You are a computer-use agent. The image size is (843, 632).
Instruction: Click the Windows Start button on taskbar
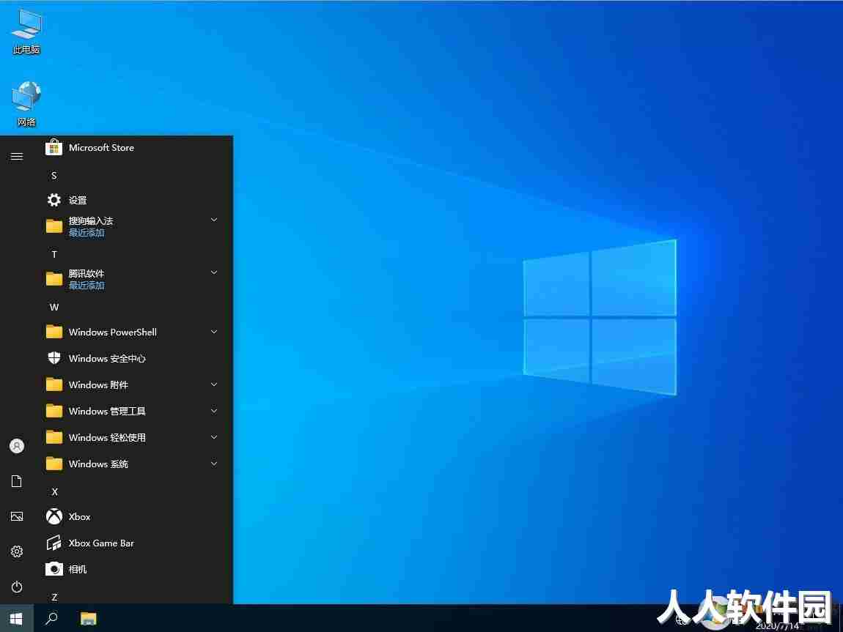[16, 619]
